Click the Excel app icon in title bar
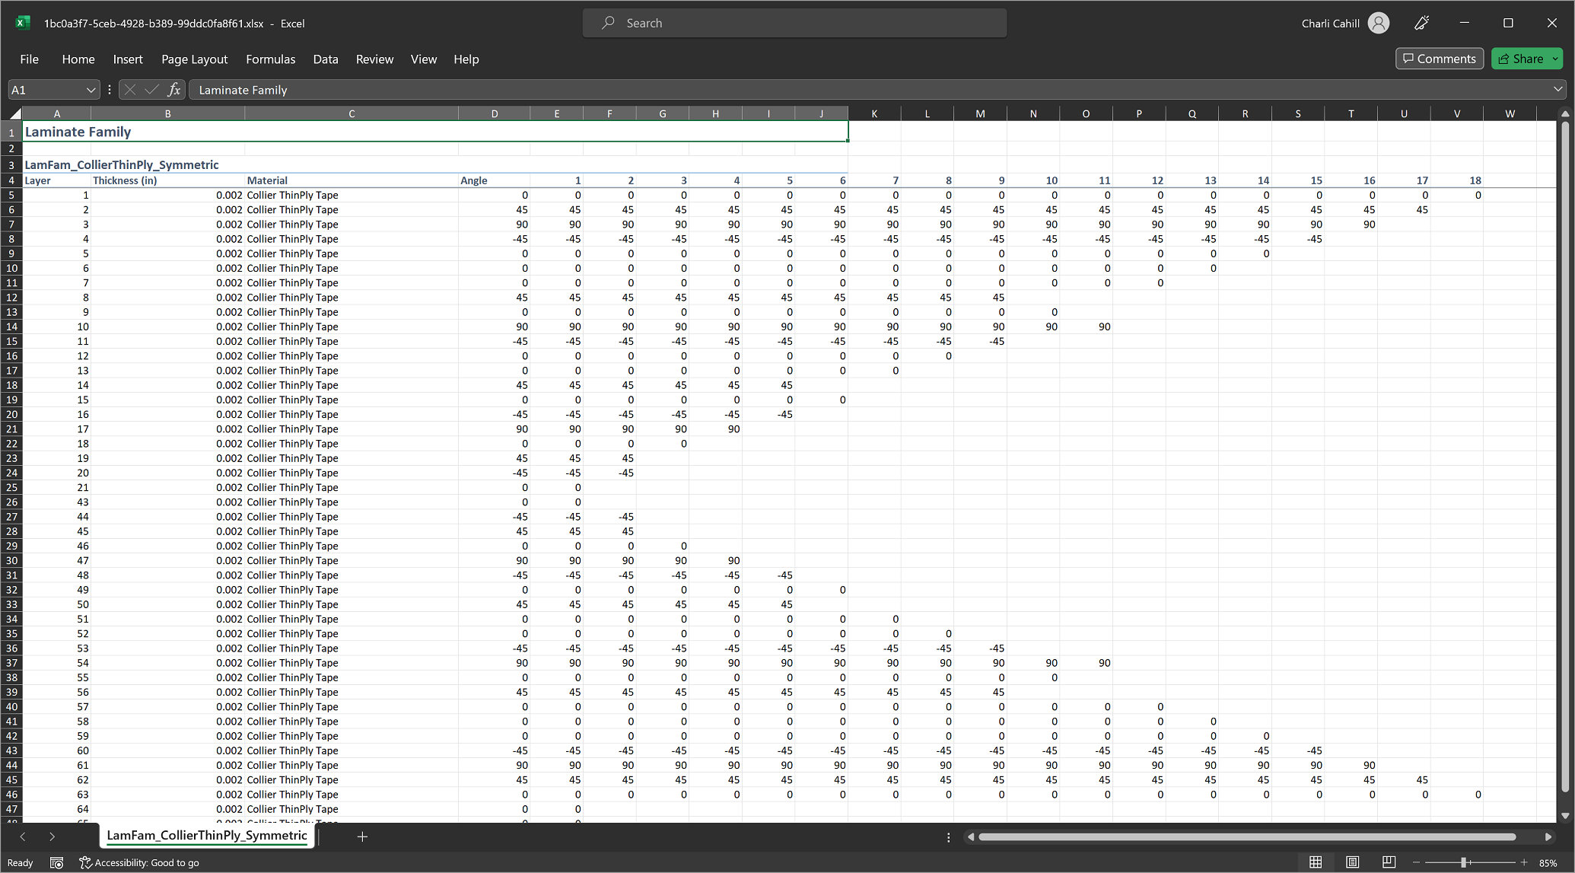The width and height of the screenshot is (1575, 873). (23, 23)
